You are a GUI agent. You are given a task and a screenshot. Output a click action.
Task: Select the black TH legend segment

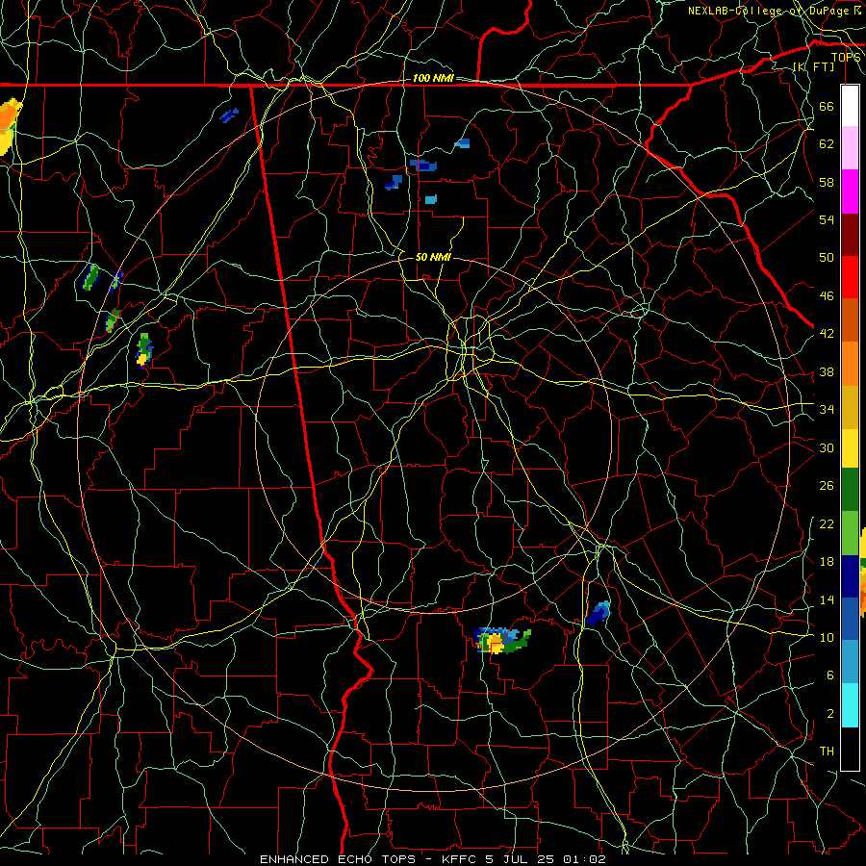(x=850, y=749)
